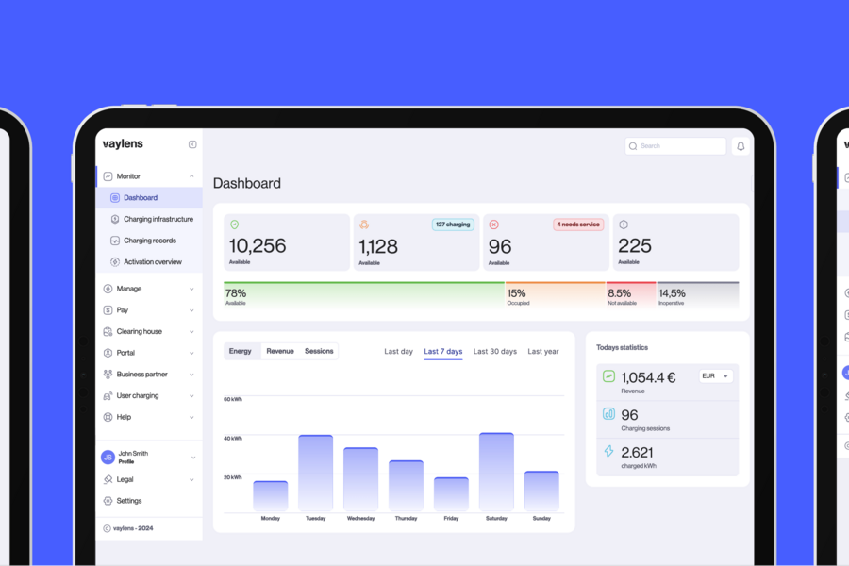Select the Last 30 days time range
Screen dimensions: 849x566
tap(495, 352)
